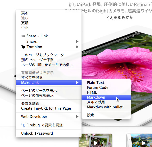Screen dimensions: 152x147
Task: Open 設定 in Make Link submenu
Action: (106, 115)
